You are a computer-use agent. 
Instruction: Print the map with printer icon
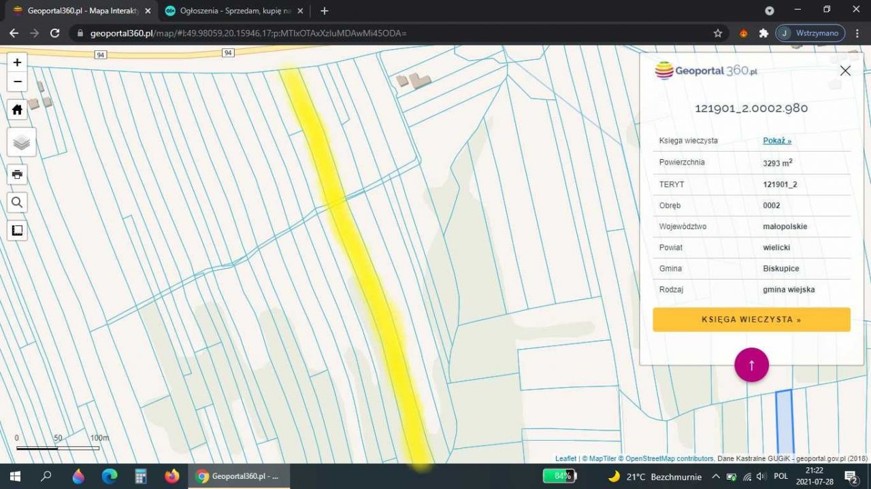coord(17,174)
